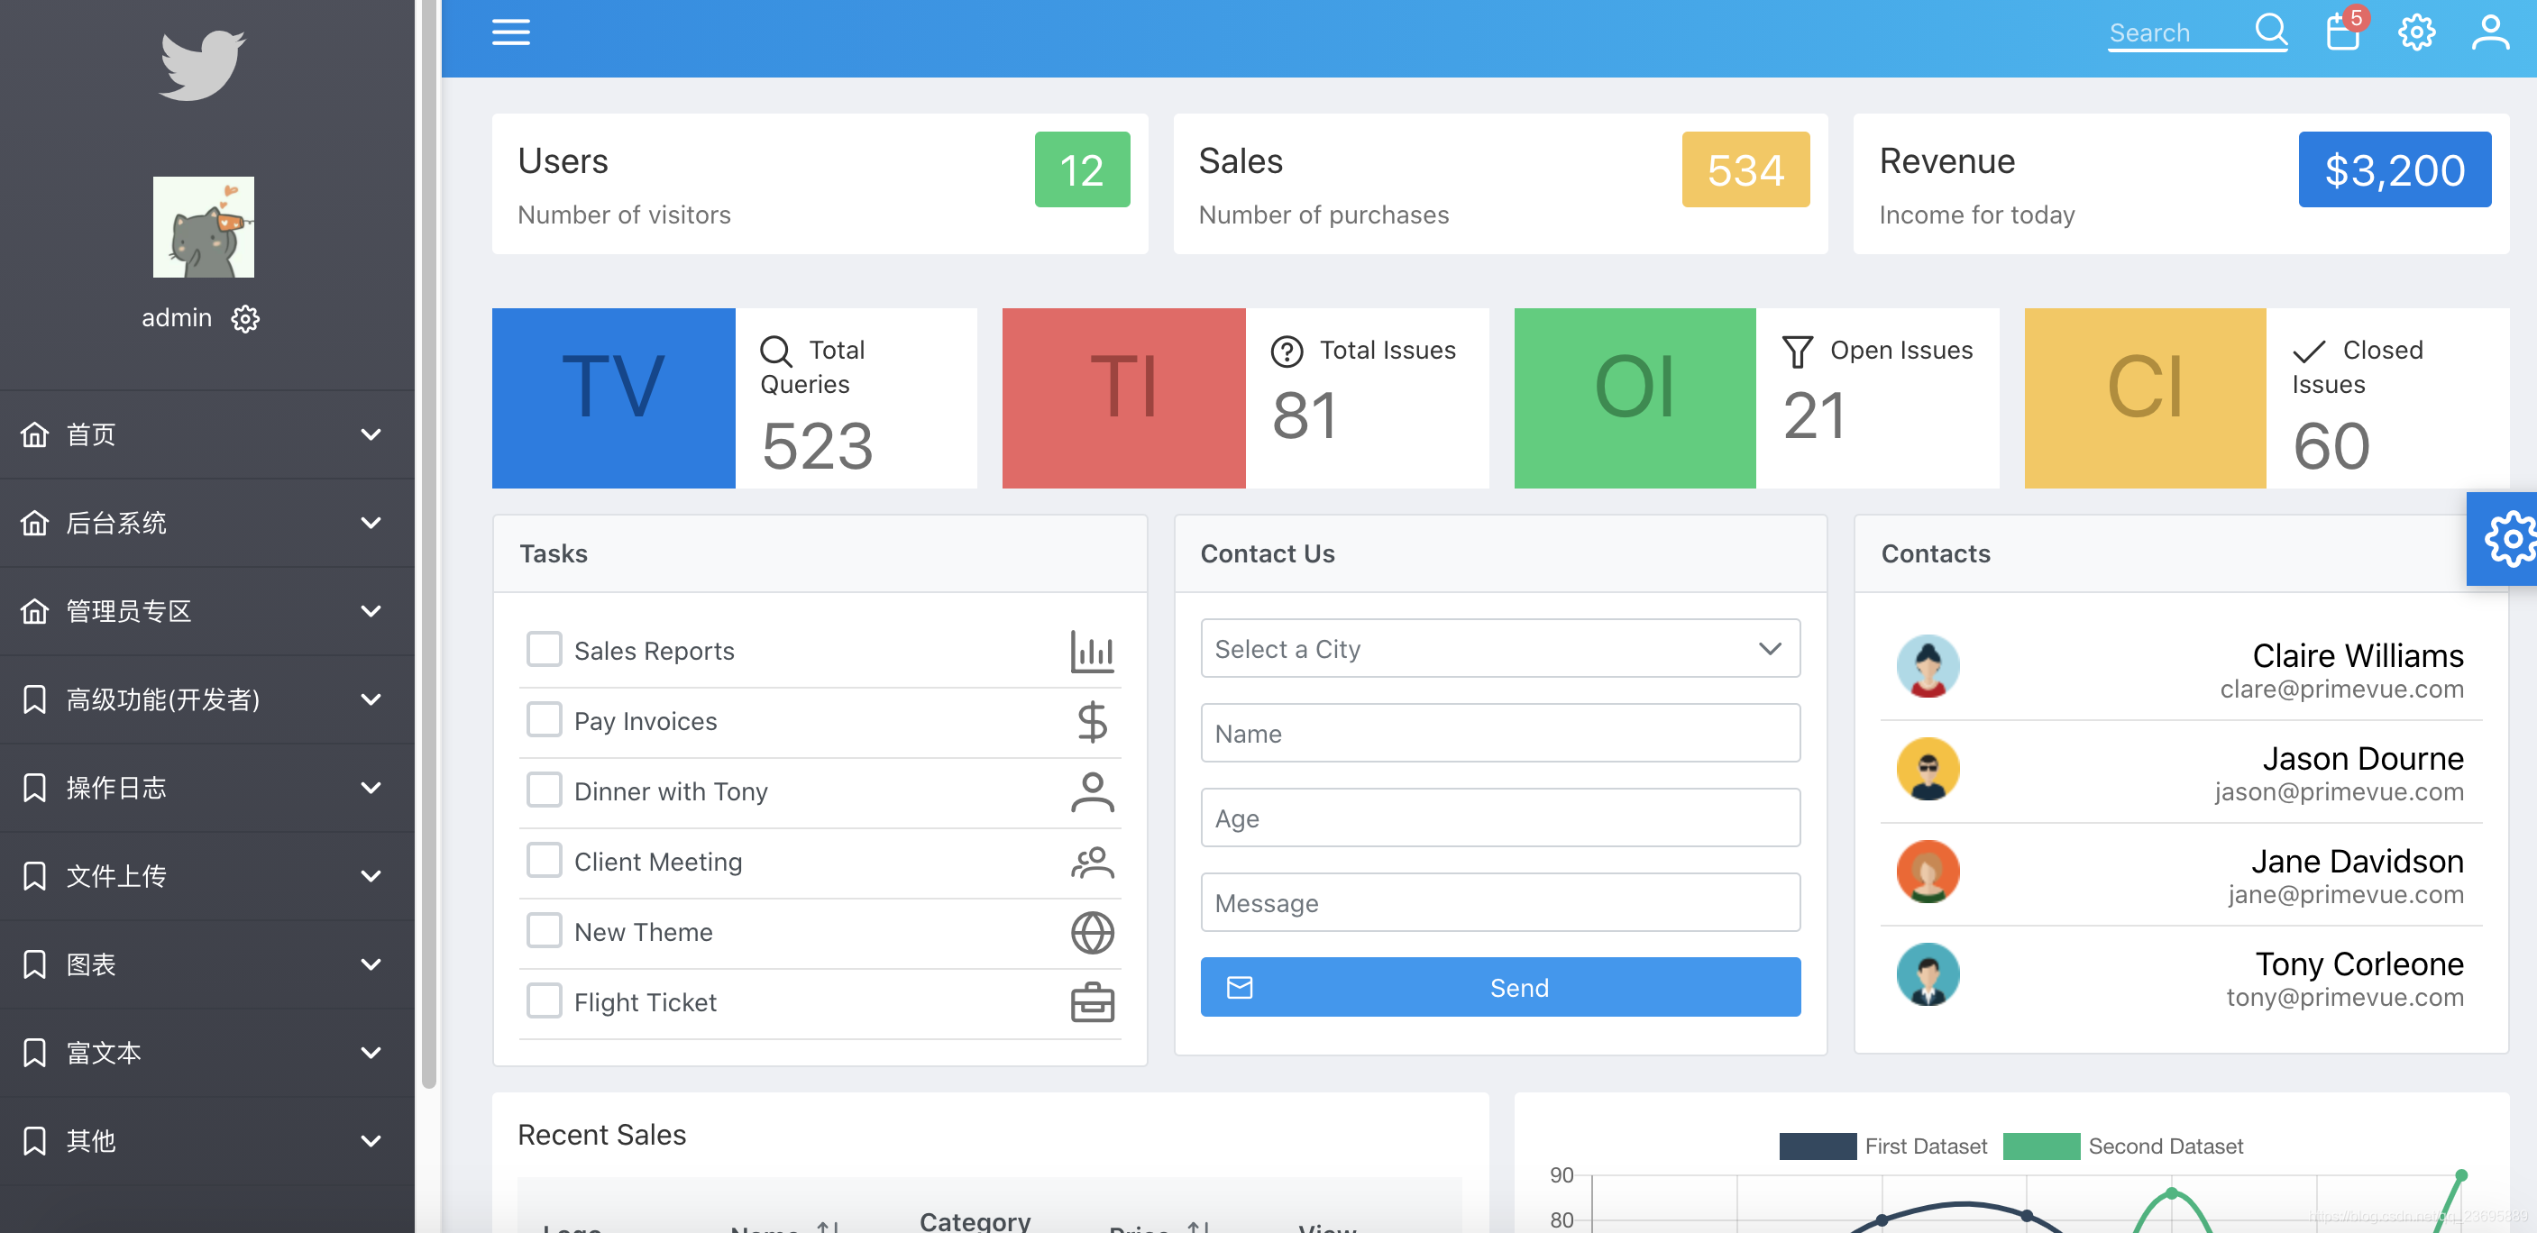Open the Select a City dropdown
Image resolution: width=2537 pixels, height=1233 pixels.
[1500, 648]
